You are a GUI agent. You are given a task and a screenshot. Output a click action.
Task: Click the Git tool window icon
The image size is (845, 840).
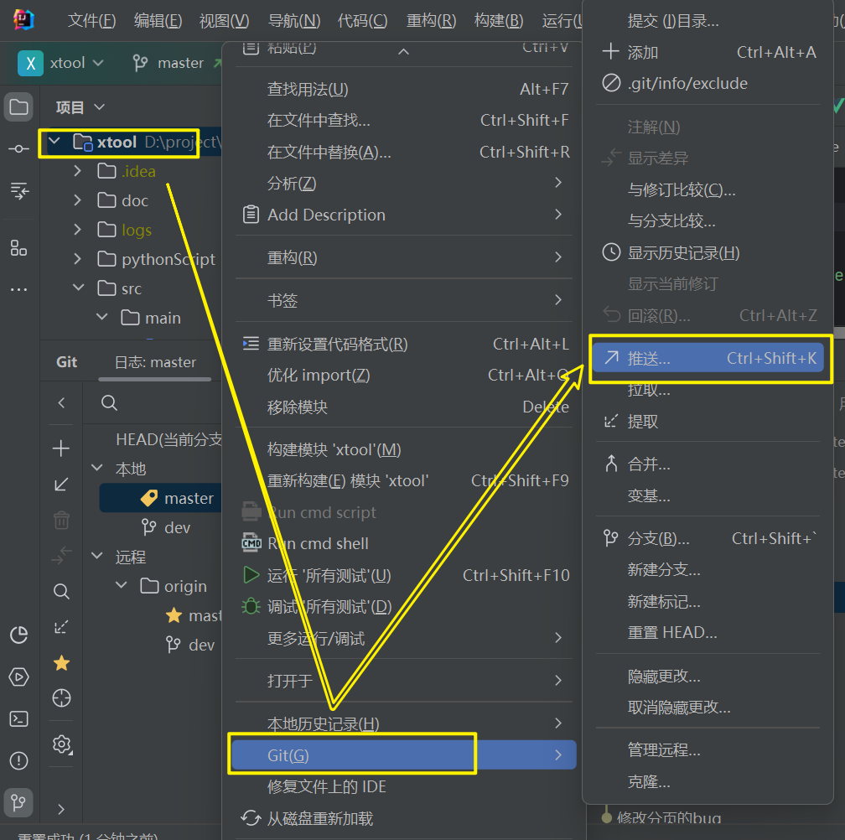pos(18,802)
